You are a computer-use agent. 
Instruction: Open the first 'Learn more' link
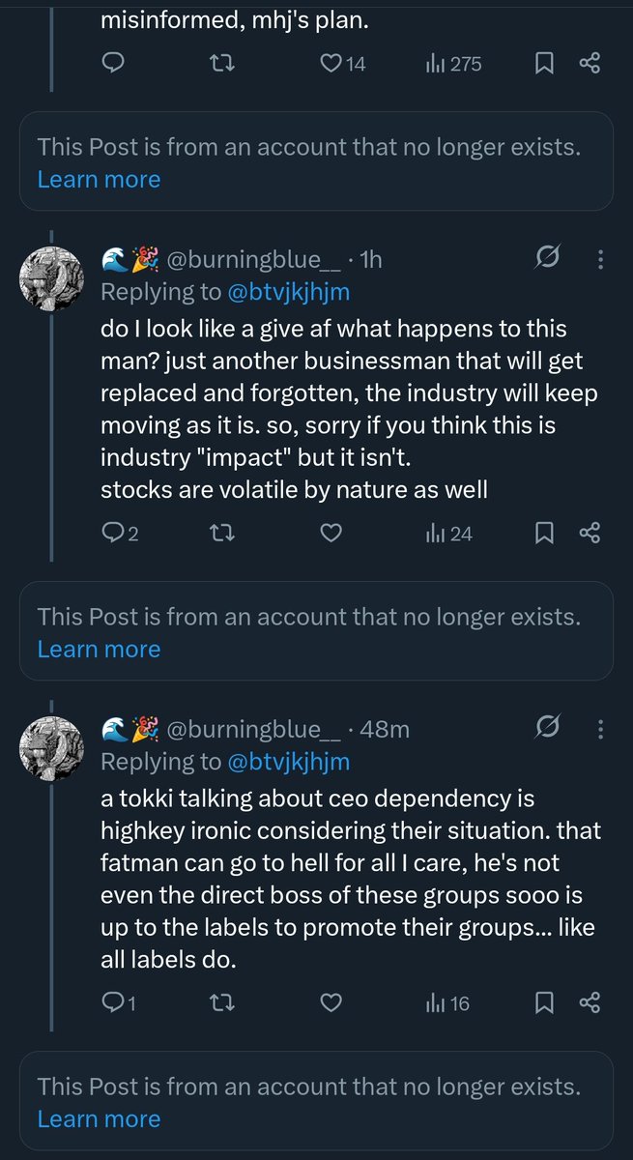[x=99, y=180]
